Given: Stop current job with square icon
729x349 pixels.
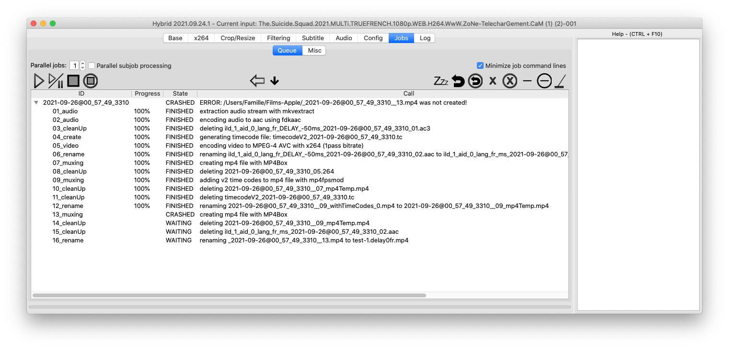Looking at the screenshot, I should coord(73,81).
